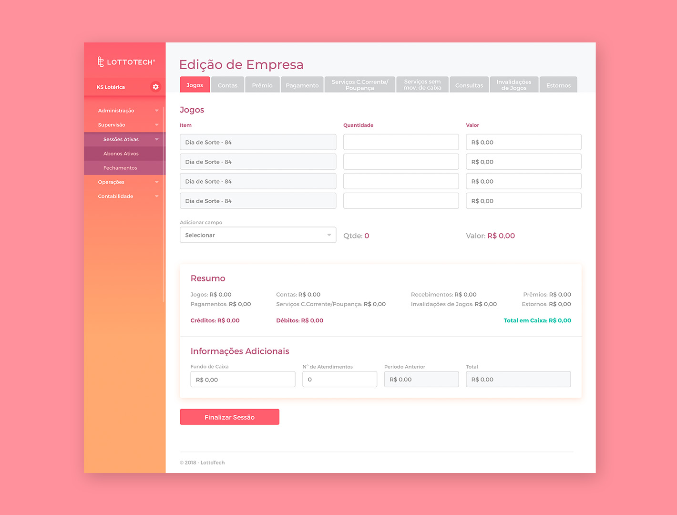Expand the Administração menu arrow
This screenshot has width=677, height=515.
(156, 111)
